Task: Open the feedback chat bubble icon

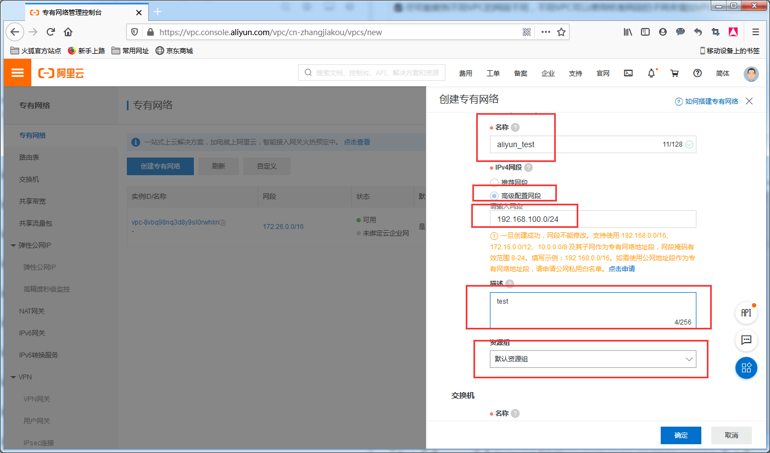Action: (x=746, y=340)
